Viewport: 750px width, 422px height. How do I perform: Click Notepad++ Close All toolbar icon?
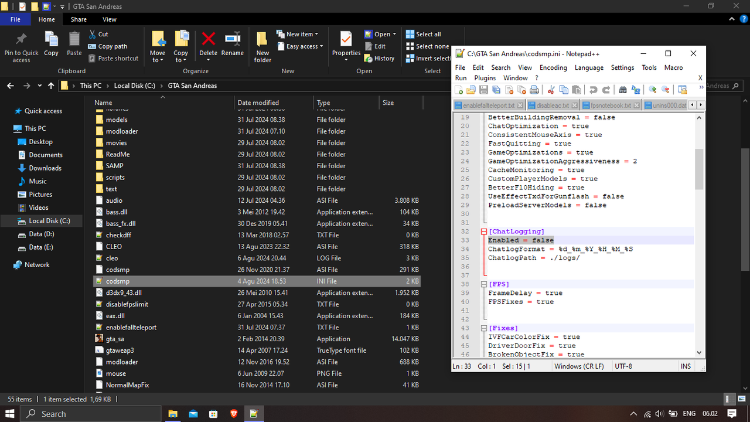coord(521,90)
